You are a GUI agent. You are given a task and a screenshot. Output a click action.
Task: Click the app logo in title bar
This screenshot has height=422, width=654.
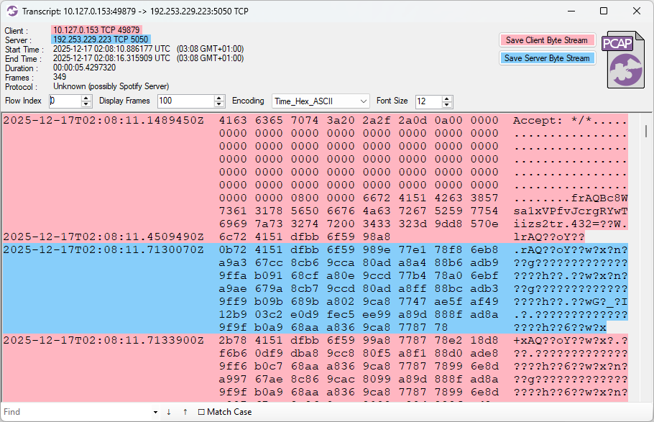pos(12,11)
